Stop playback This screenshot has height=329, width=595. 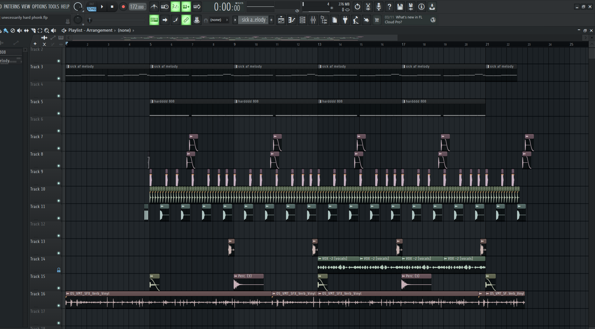(112, 6)
